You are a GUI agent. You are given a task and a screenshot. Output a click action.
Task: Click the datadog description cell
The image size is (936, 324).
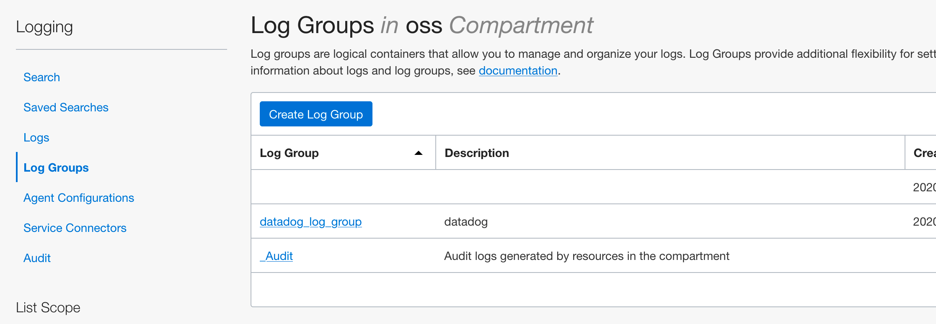coord(465,222)
